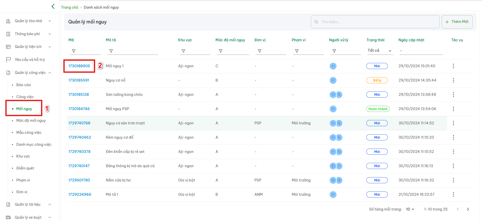Image resolution: width=482 pixels, height=222 pixels.
Task: Open hazard code 1730188905
Action: click(79, 66)
